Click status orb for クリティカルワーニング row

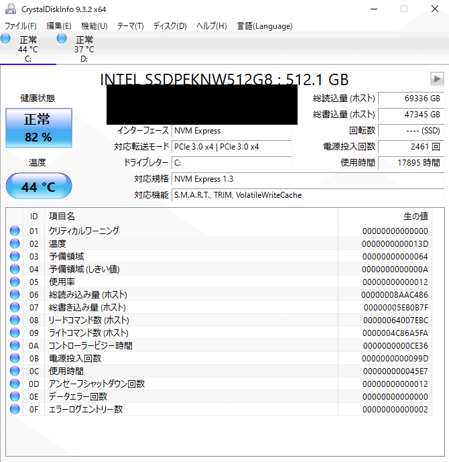(x=15, y=231)
